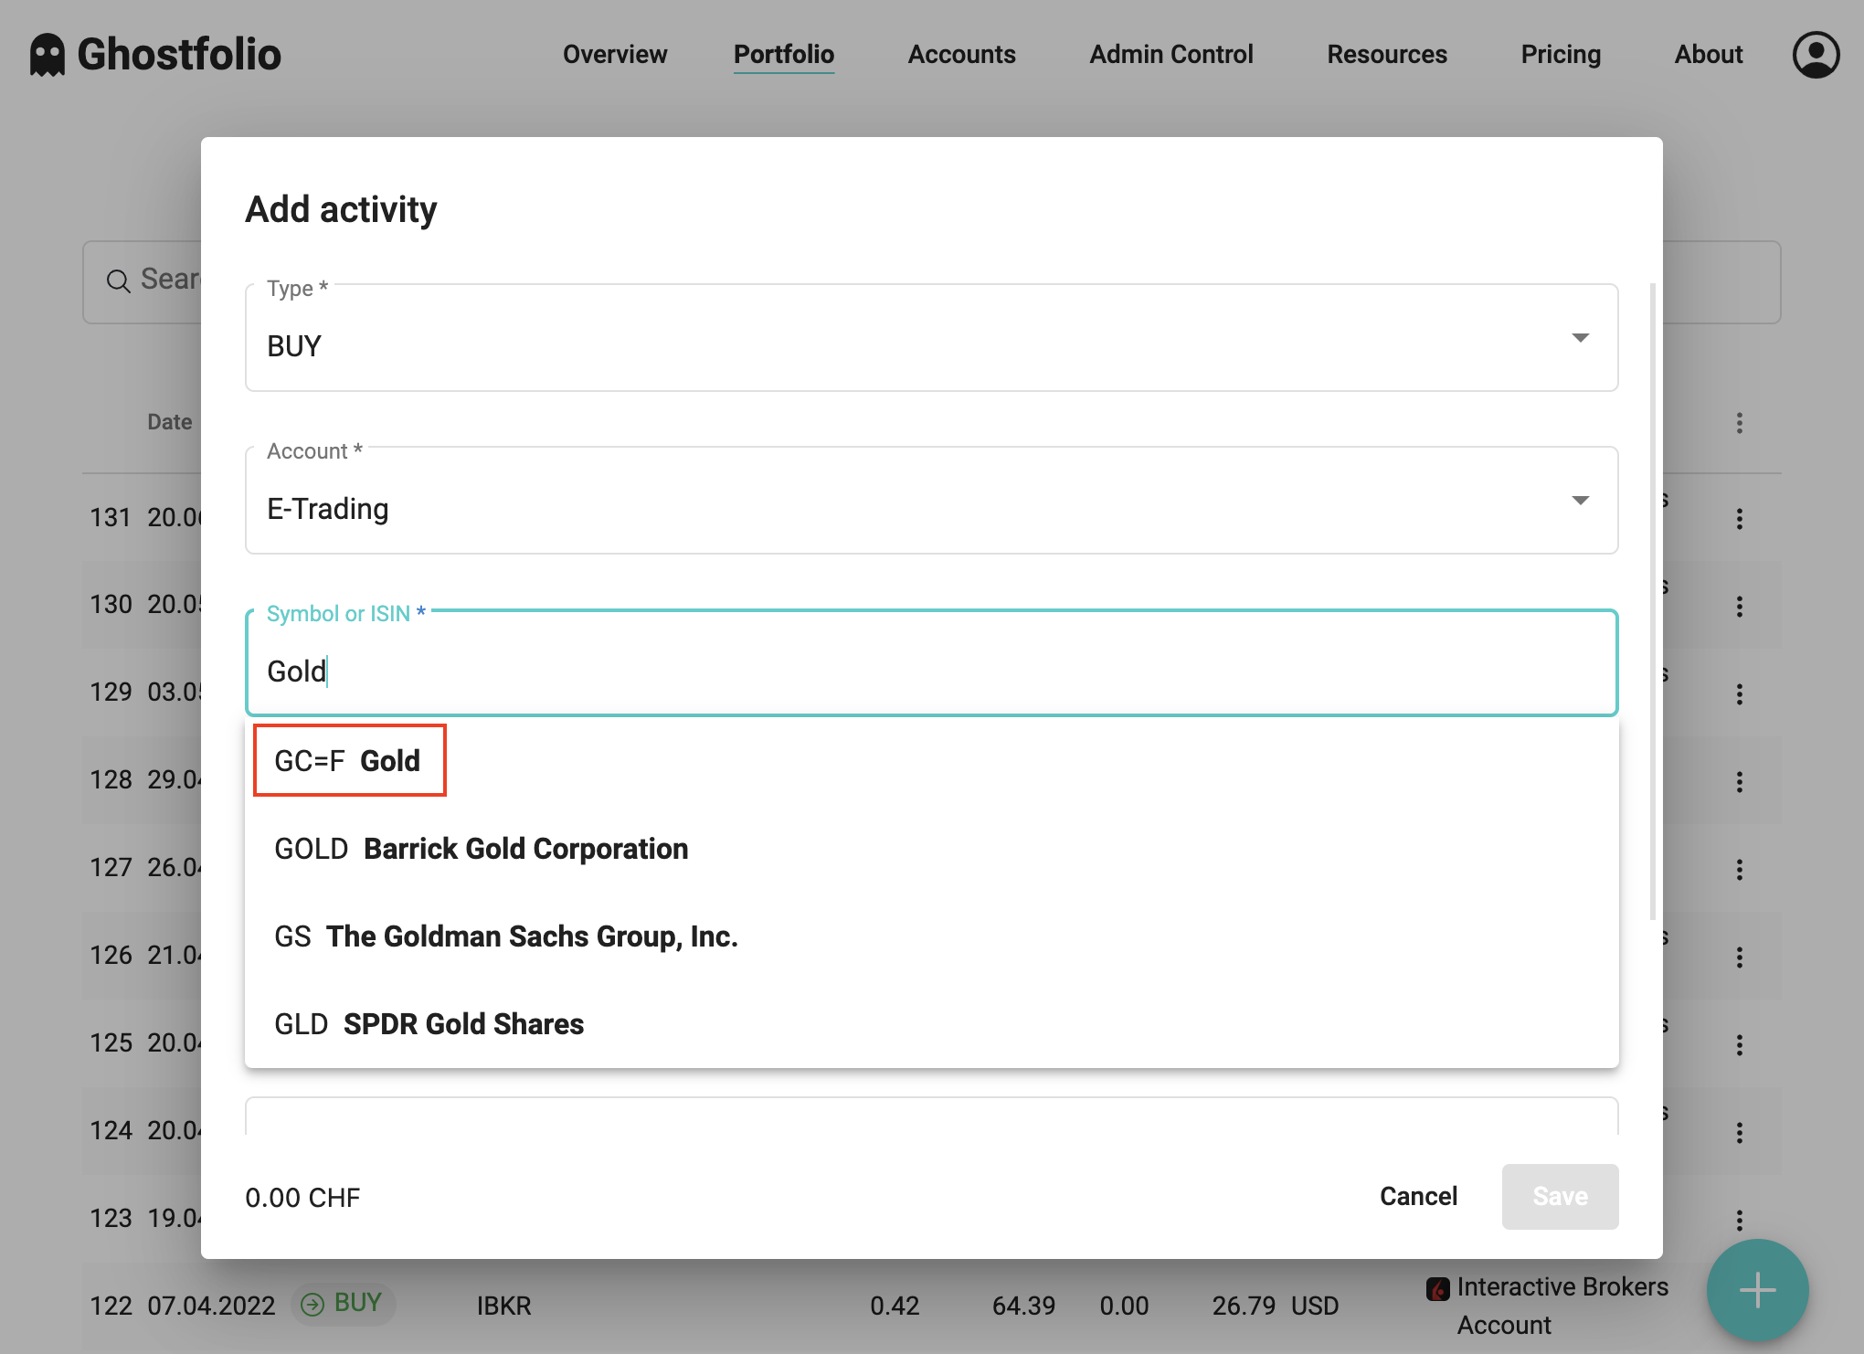The height and width of the screenshot is (1354, 1864).
Task: Open the user account profile icon
Action: pos(1816,54)
